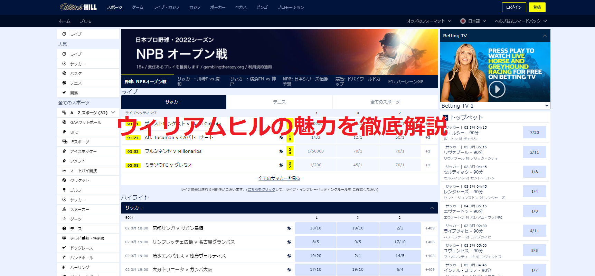Viewport: 595px width, 276px height.
Task: Open the Eスポーツ icon
Action: (x=65, y=141)
